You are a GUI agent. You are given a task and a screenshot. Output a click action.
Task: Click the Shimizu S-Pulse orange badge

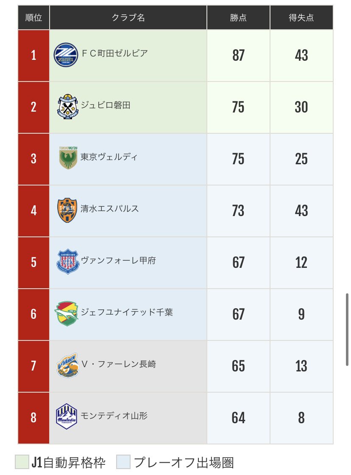pos(67,210)
